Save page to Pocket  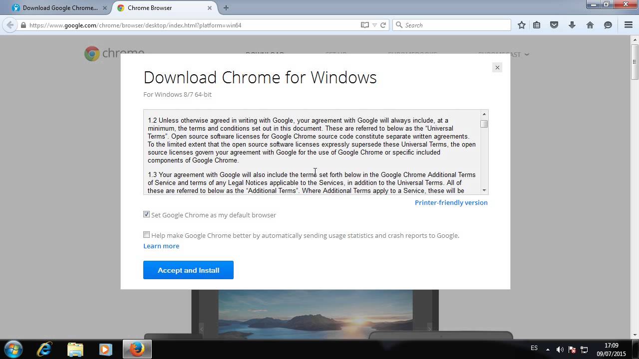pos(554,25)
